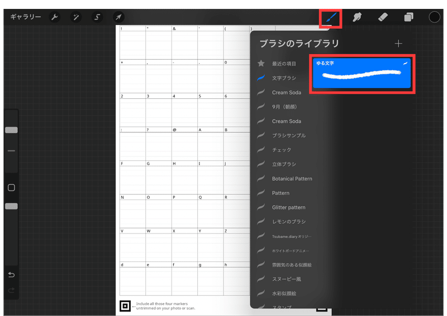Open the Botanical Pattern brush set
The image size is (447, 316).
click(x=292, y=179)
